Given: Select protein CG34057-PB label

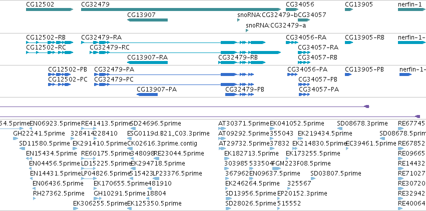Looking at the screenshot, I should 318,79.
